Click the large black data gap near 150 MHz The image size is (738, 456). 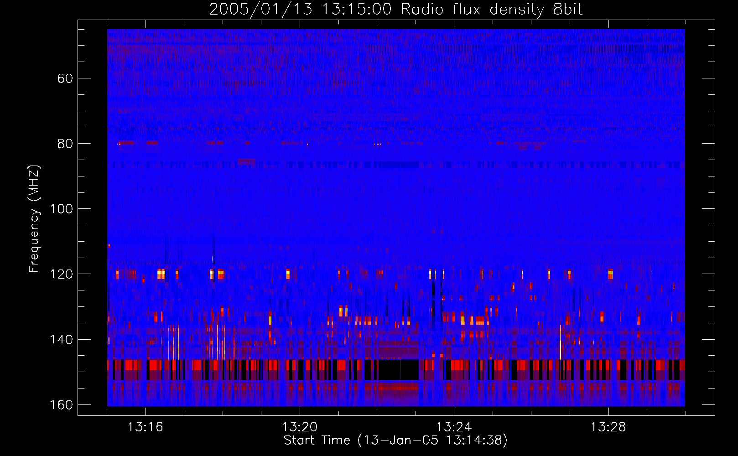point(398,370)
